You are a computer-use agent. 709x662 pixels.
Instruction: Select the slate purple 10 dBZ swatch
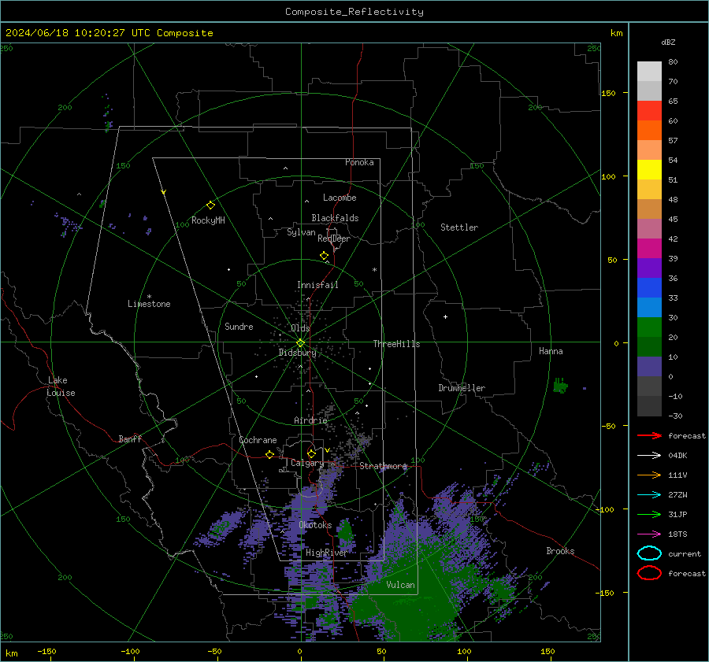click(649, 366)
